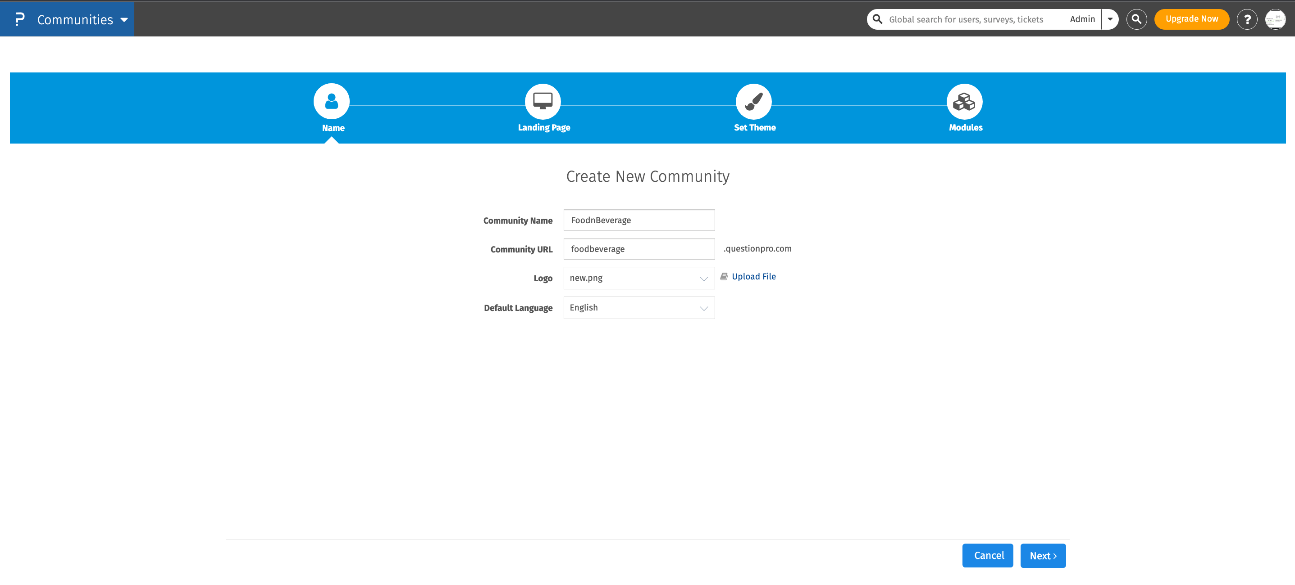The width and height of the screenshot is (1295, 585).
Task: Open the user profile avatar icon
Action: 1275,18
